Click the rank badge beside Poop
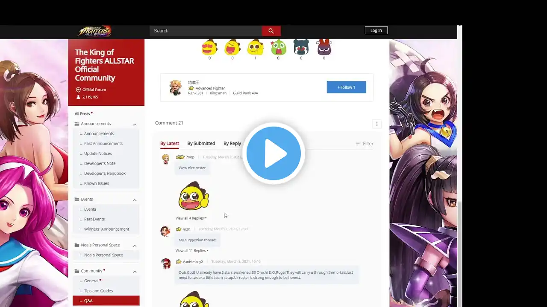 point(180,157)
